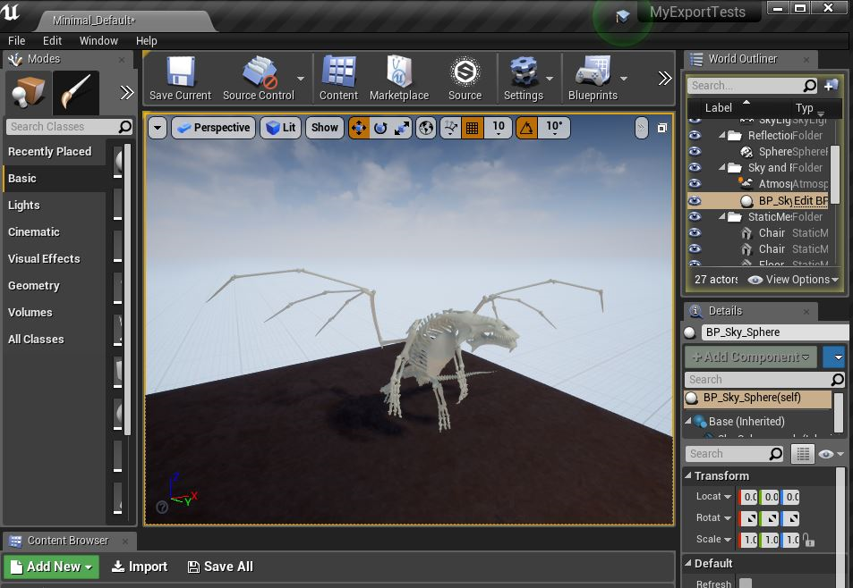
Task: Select the All Classes category
Action: (x=55, y=340)
